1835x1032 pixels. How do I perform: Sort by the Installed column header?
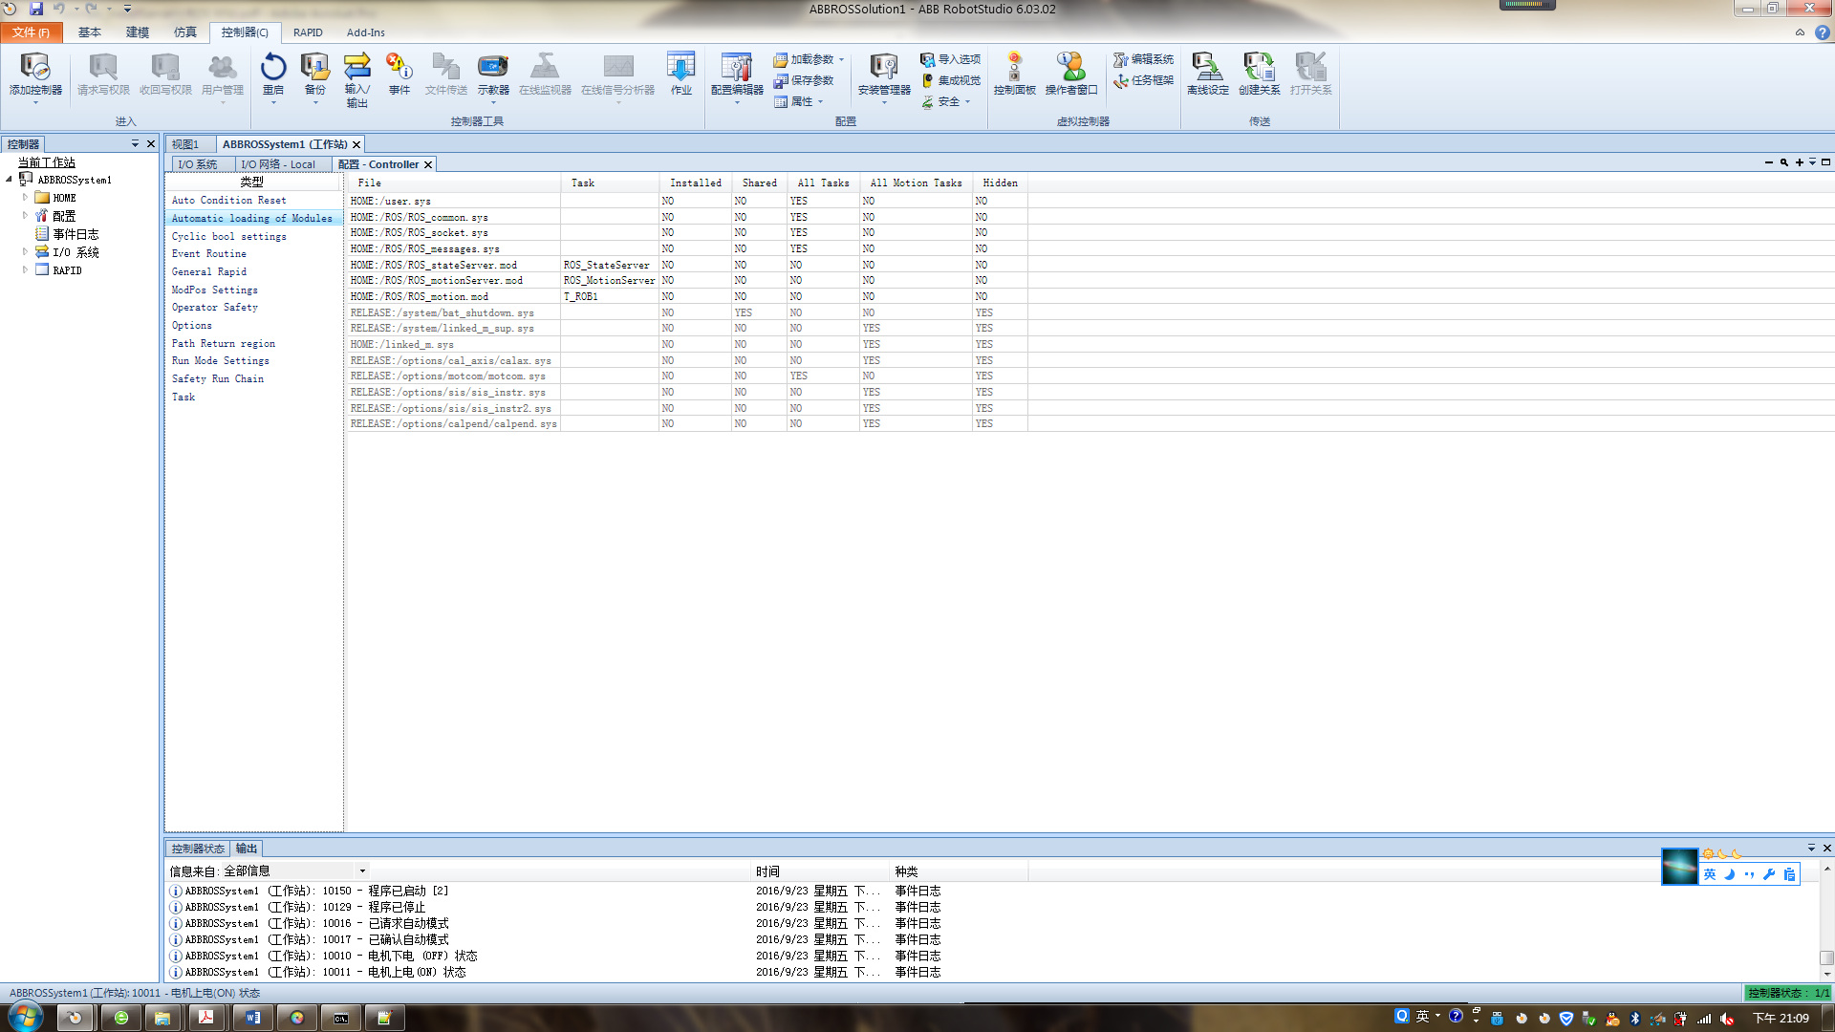click(695, 183)
